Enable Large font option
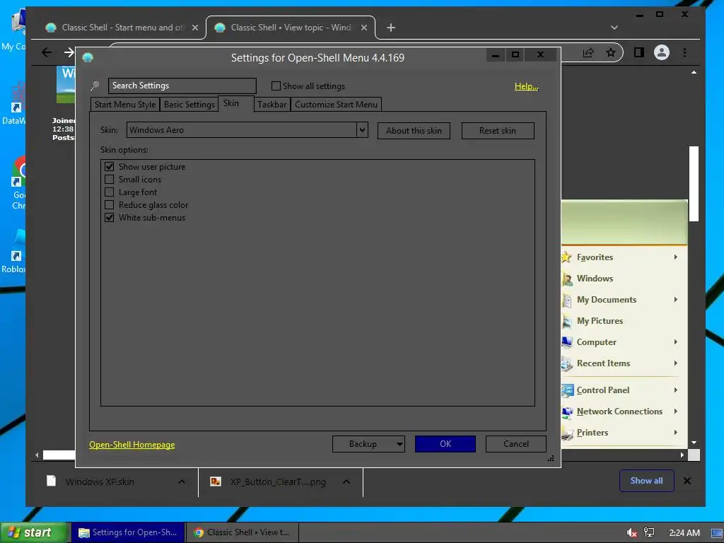The width and height of the screenshot is (724, 543). [110, 192]
